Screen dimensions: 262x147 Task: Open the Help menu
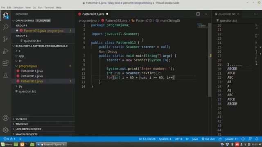pos(59,7)
